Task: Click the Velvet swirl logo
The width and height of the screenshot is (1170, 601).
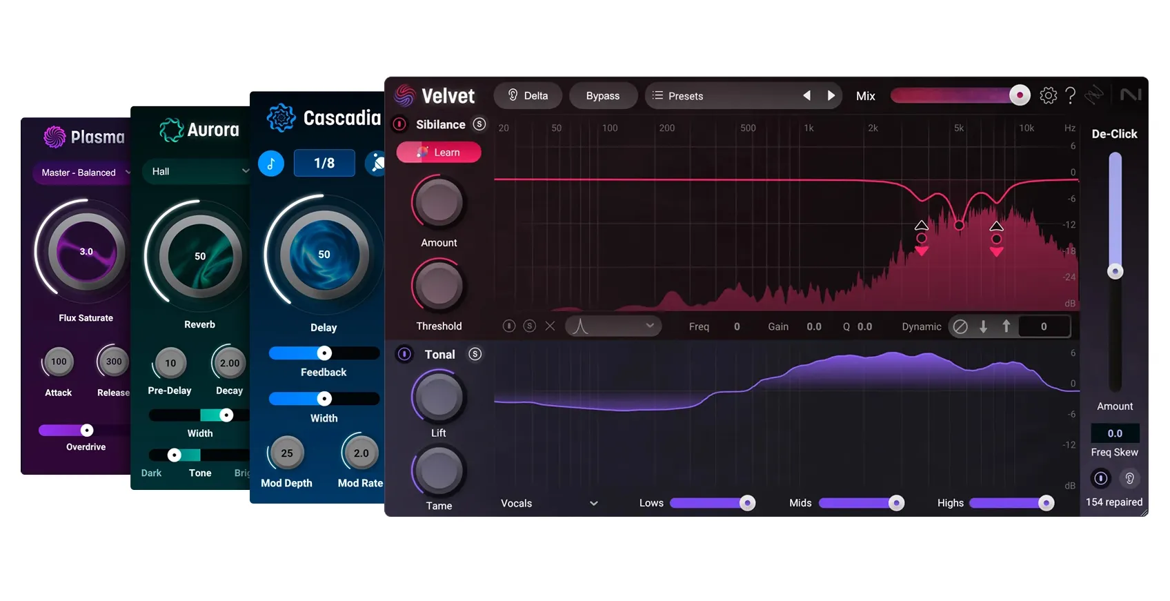Action: 405,95
